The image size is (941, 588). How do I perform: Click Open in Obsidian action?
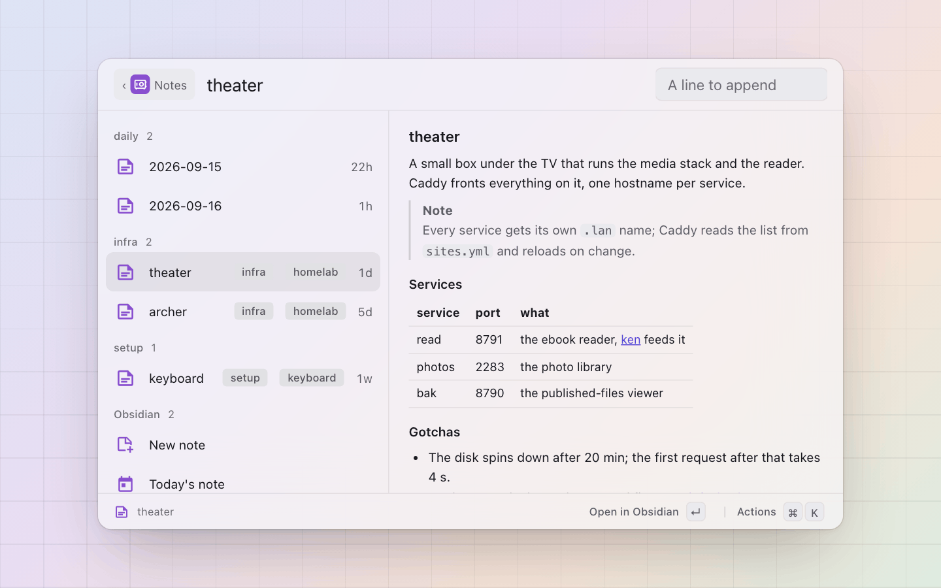coord(647,512)
